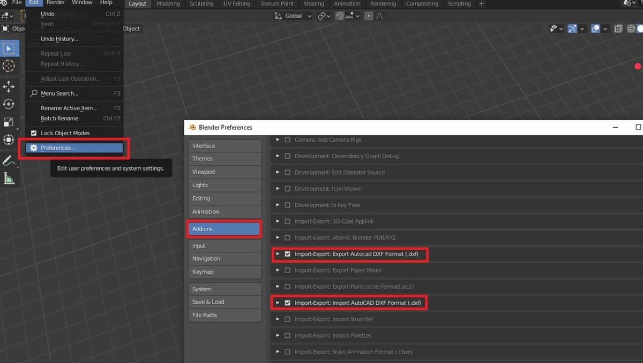
Task: Click Preferences in the Edit menu
Action: click(x=74, y=148)
